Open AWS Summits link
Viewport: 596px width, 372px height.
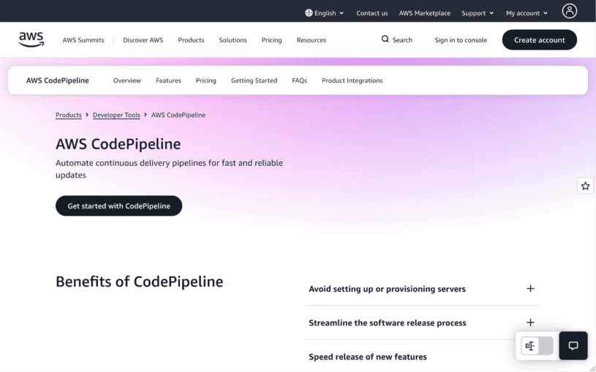pyautogui.click(x=83, y=40)
